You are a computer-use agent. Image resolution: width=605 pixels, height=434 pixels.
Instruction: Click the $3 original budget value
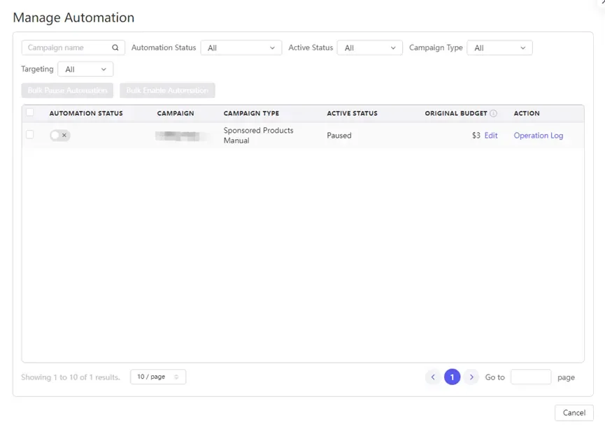(x=476, y=136)
